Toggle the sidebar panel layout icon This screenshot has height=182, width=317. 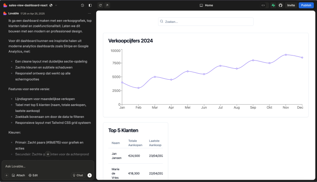90,5
